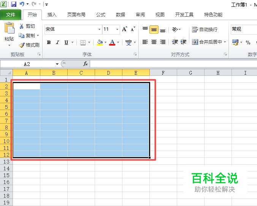Click into the formula bar
This screenshot has height=206, width=257.
coord(173,64)
